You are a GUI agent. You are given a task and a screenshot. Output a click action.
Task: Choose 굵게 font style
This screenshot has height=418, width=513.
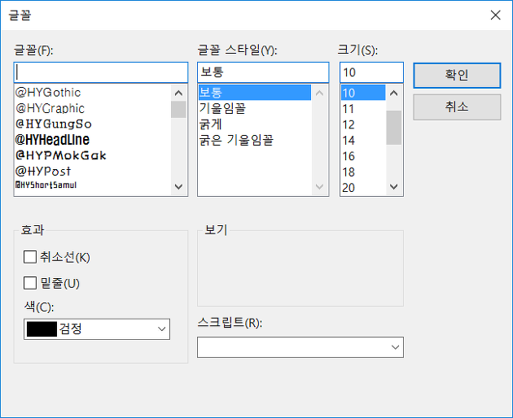pos(255,124)
